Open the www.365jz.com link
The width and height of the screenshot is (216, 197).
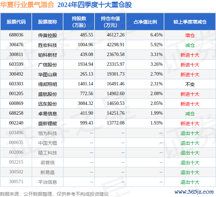pos(194,192)
